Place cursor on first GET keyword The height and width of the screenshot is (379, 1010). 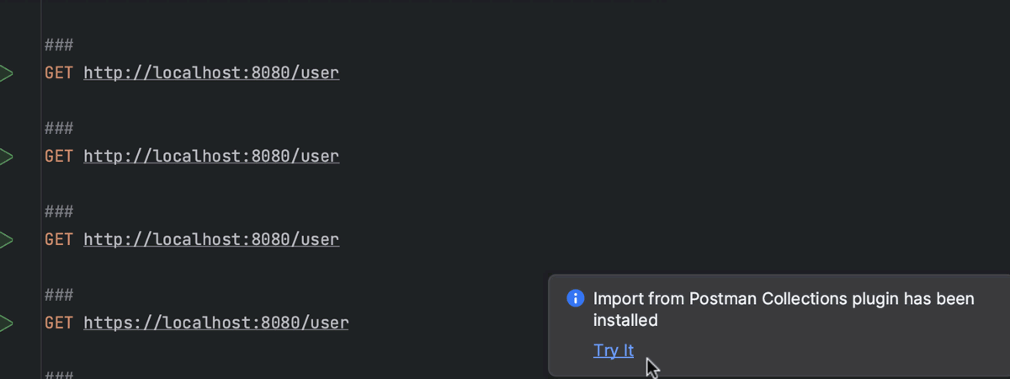coord(59,73)
